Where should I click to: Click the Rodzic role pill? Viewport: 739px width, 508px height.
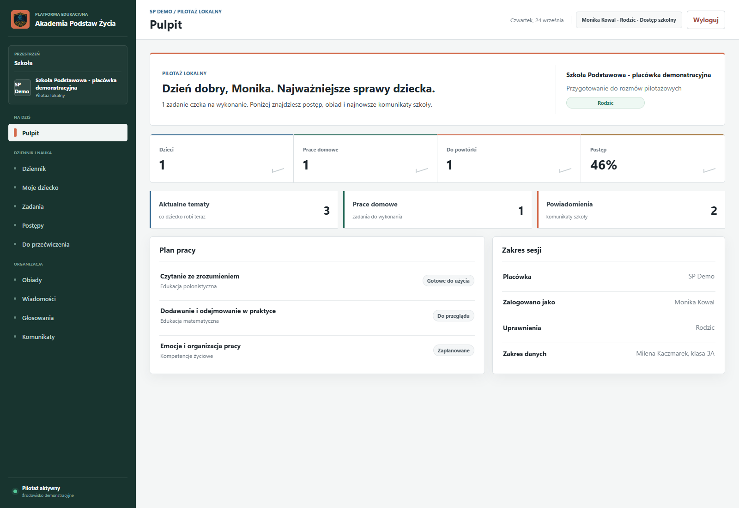605,103
